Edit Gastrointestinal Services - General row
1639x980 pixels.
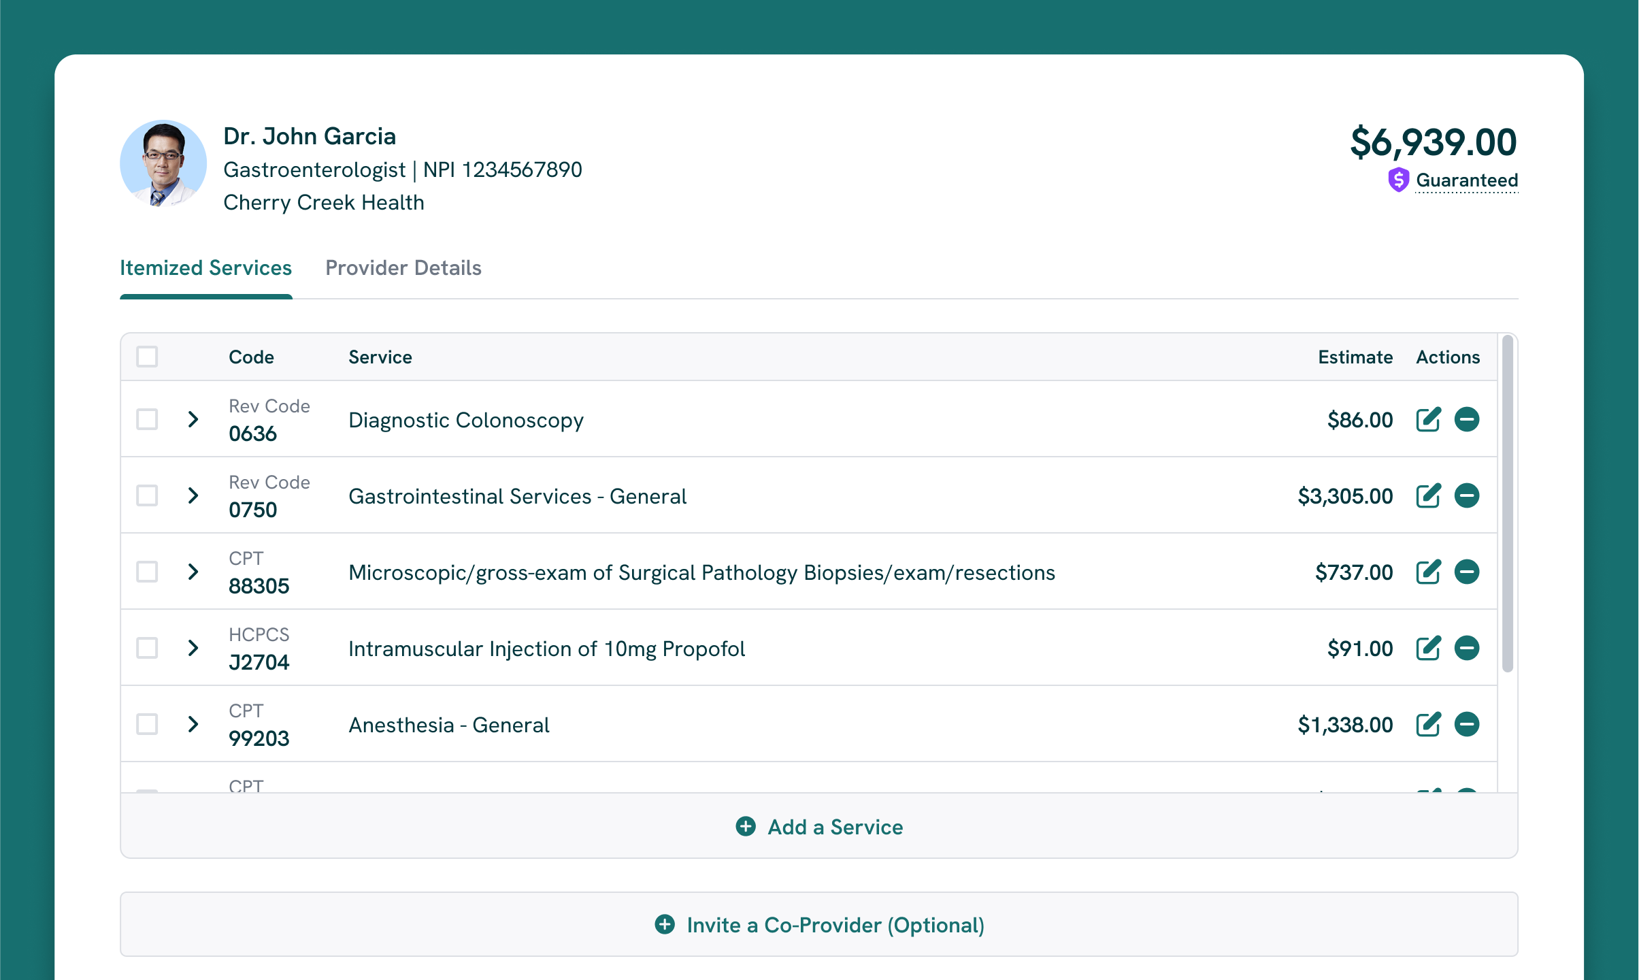pyautogui.click(x=1428, y=495)
